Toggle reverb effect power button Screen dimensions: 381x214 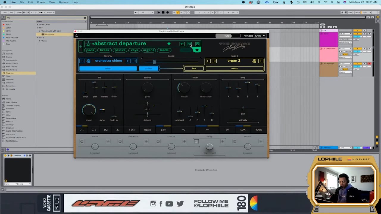(235, 141)
